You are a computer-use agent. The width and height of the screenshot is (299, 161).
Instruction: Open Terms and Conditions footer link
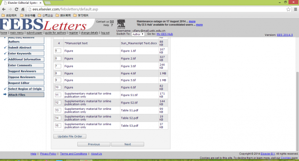74,154
